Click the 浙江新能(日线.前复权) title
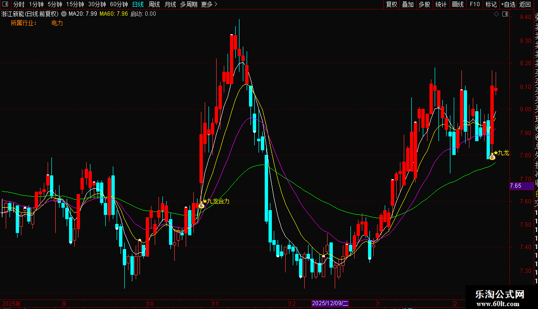This screenshot has height=309, width=538. tap(30, 14)
